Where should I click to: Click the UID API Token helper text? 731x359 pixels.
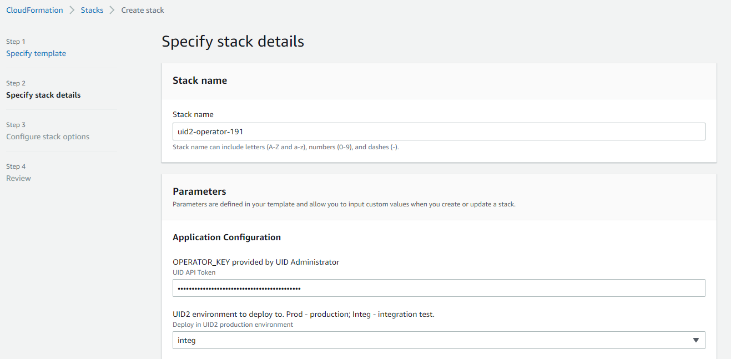(x=193, y=272)
